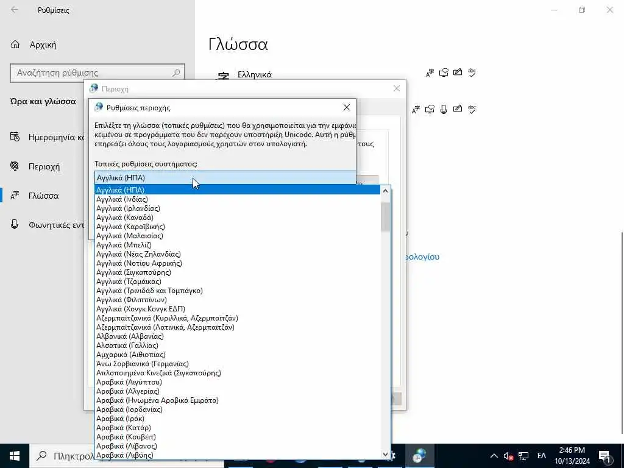Choose Άνω Σορβιανικά (Γερμανίας) option

coord(238,364)
